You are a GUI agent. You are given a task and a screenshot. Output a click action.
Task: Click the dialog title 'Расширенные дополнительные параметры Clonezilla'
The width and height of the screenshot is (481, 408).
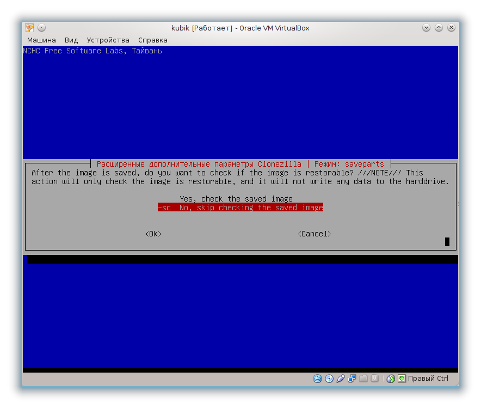199,165
